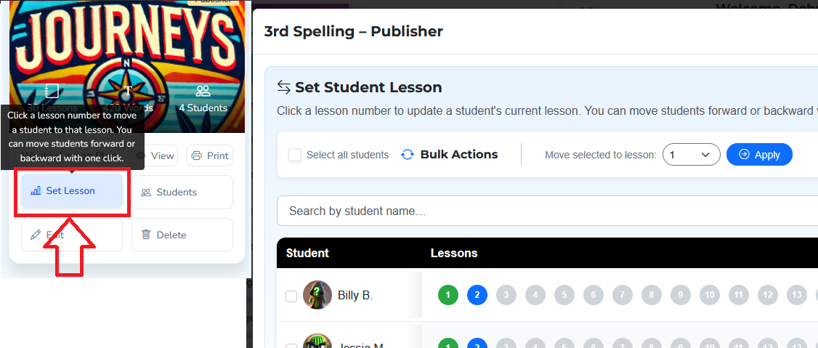Click the Lessons column header
This screenshot has height=348, width=818.
coord(454,253)
